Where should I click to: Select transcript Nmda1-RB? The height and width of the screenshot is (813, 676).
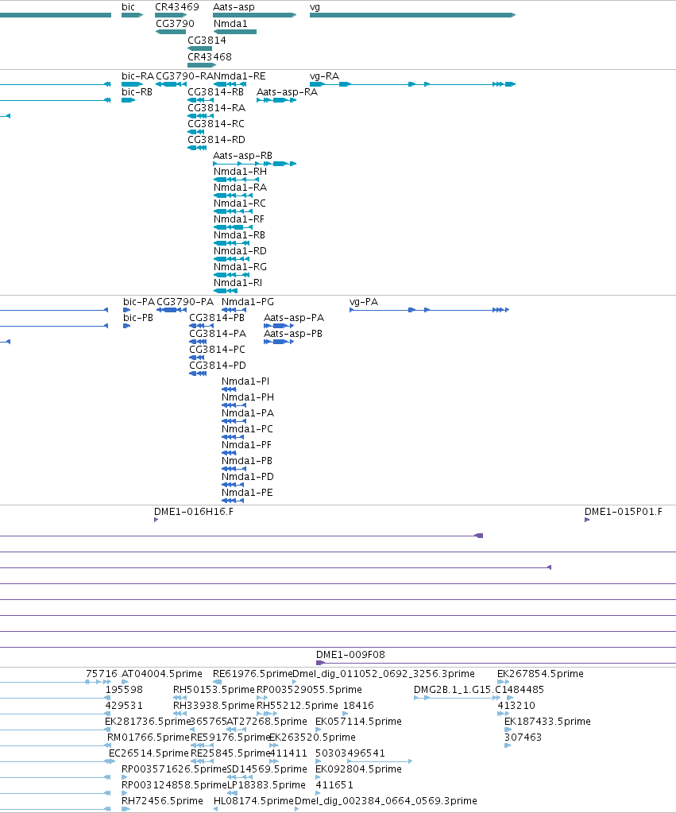click(232, 243)
